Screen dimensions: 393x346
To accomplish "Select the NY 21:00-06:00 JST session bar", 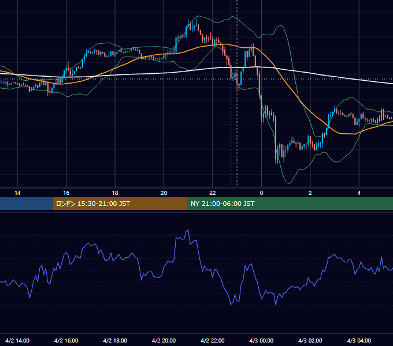I will [x=290, y=204].
